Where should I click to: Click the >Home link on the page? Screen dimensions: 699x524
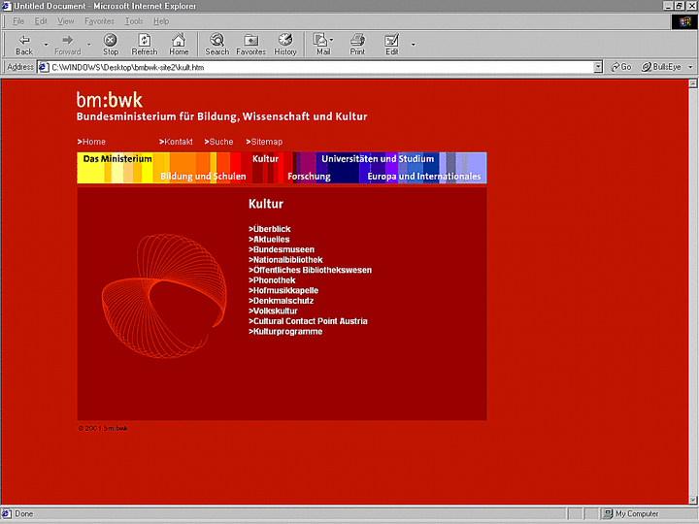[x=91, y=142]
